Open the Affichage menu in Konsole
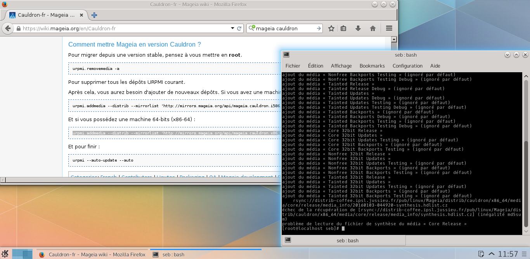This screenshot has width=530, height=259. [341, 66]
